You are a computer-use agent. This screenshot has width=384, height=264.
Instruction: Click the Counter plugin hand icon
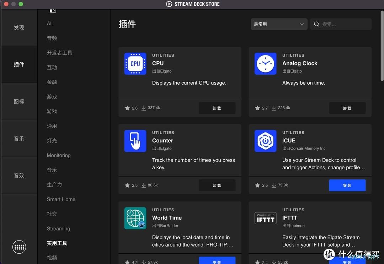point(135,141)
